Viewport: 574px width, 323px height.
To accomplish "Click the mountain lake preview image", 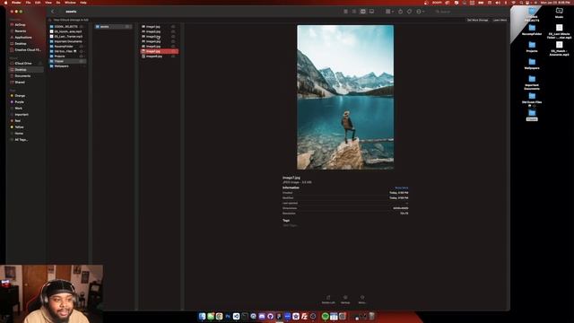I will click(x=345, y=97).
